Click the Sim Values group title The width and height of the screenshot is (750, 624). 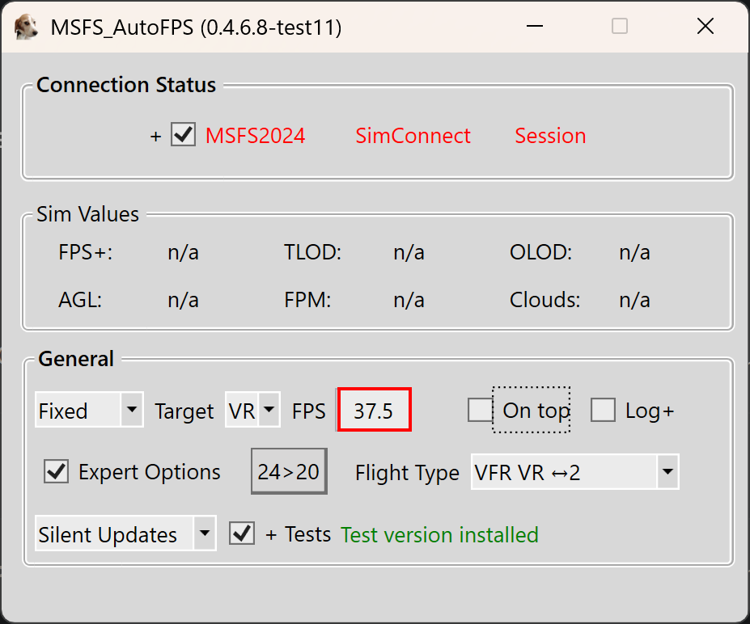coord(88,214)
